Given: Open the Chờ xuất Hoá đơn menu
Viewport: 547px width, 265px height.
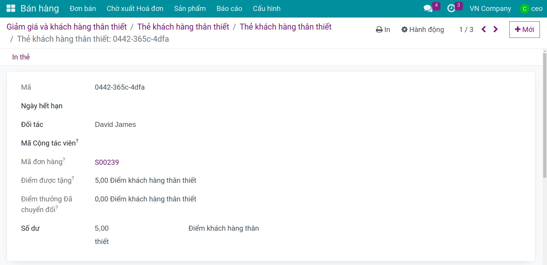Looking at the screenshot, I should point(135,9).
